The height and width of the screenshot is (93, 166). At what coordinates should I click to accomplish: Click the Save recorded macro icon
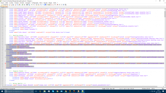[66, 5]
